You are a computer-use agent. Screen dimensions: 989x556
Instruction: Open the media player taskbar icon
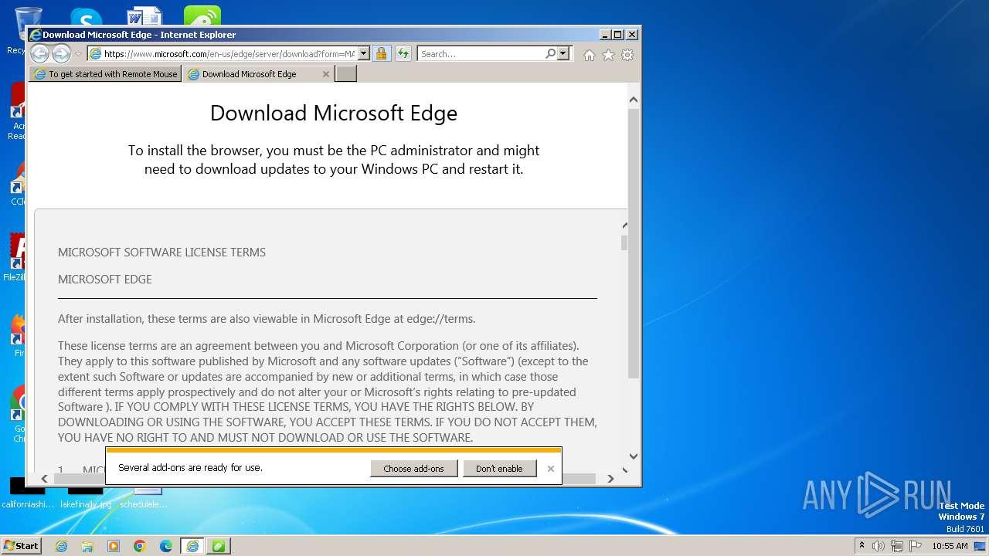(114, 546)
